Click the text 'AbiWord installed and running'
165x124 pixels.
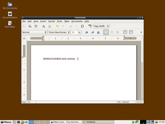click(x=59, y=59)
